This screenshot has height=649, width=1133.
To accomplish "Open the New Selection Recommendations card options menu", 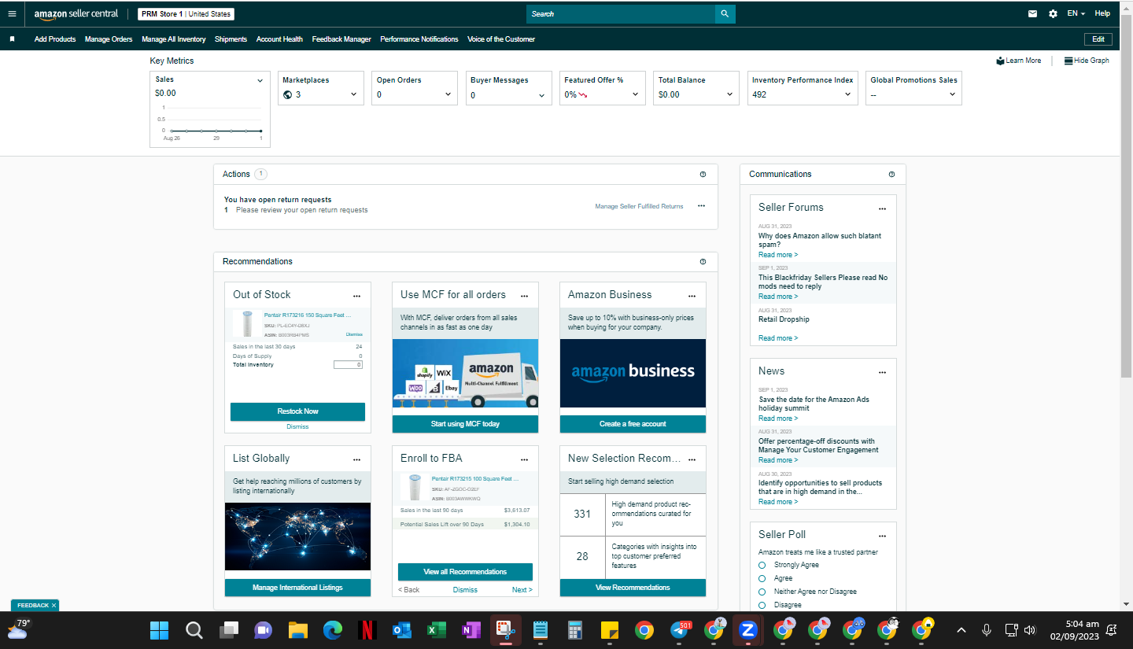I will [x=692, y=459].
